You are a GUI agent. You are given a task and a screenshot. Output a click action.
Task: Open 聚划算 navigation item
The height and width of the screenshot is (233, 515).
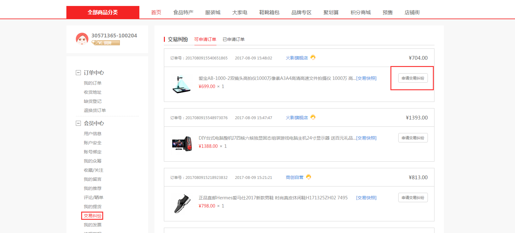(x=331, y=13)
